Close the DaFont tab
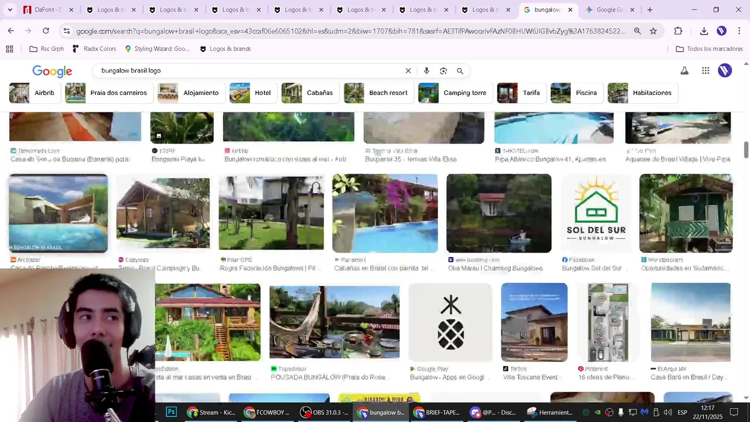 click(71, 10)
